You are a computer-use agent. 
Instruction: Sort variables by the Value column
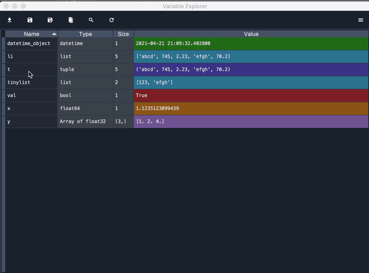[251, 34]
